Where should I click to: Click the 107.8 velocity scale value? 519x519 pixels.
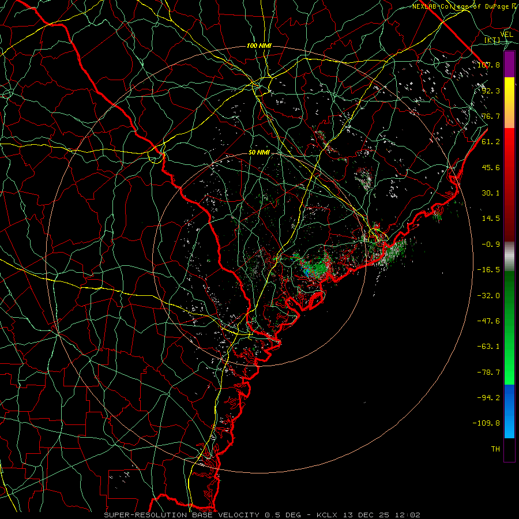[x=488, y=65]
